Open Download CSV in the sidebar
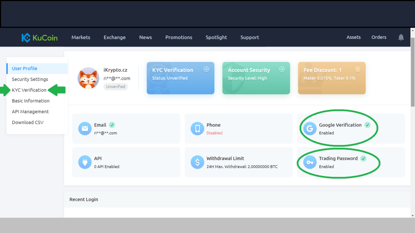 pyautogui.click(x=28, y=123)
